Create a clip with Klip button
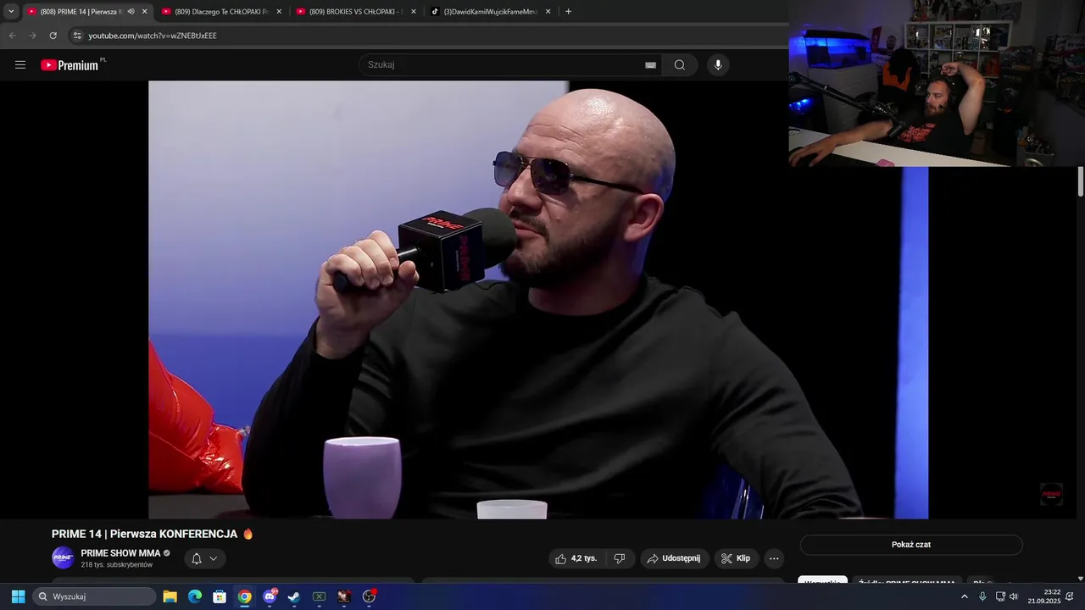 coord(736,558)
